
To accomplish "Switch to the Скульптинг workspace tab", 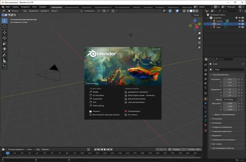I will [86, 7].
